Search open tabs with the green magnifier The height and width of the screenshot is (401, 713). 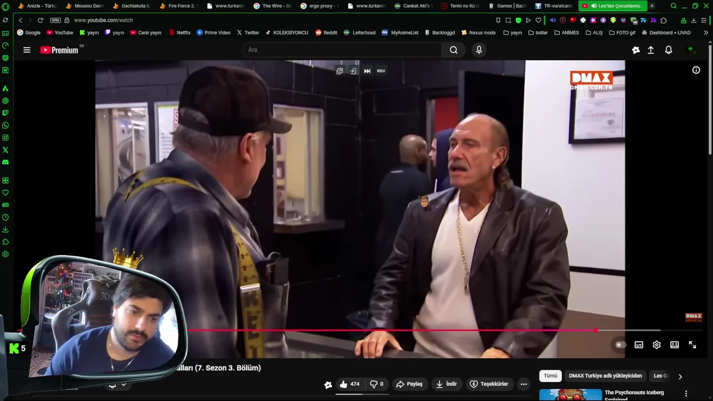(673, 6)
